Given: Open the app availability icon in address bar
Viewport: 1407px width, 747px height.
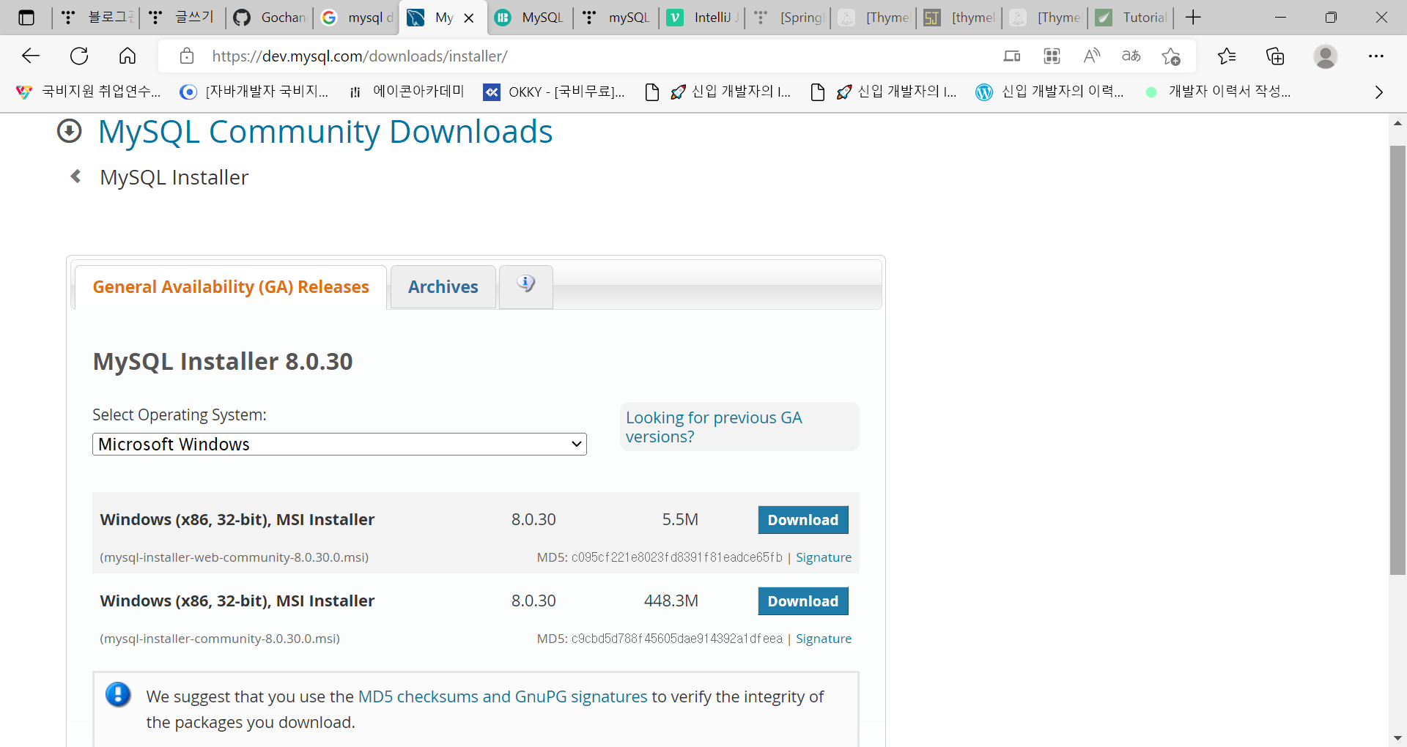Looking at the screenshot, I should pos(1012,56).
